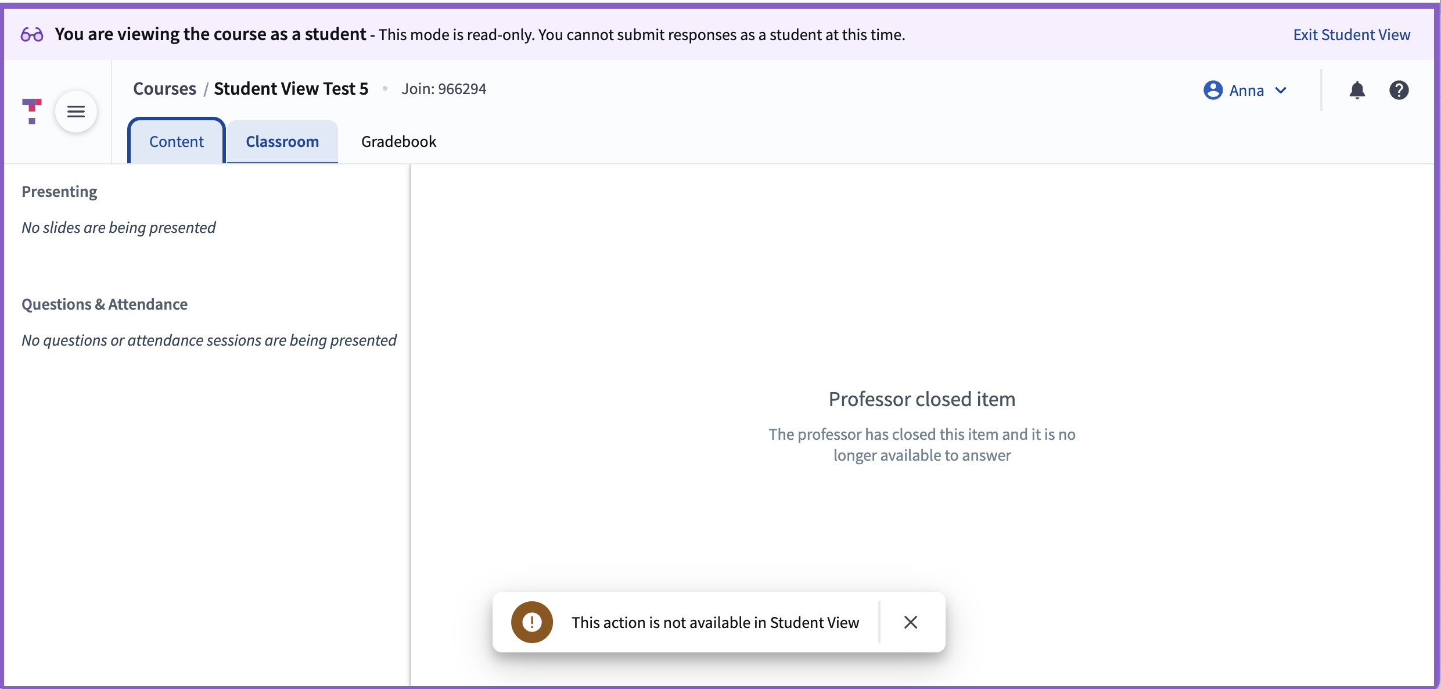1441x689 pixels.
Task: Click the Top Hat logo
Action: point(32,111)
